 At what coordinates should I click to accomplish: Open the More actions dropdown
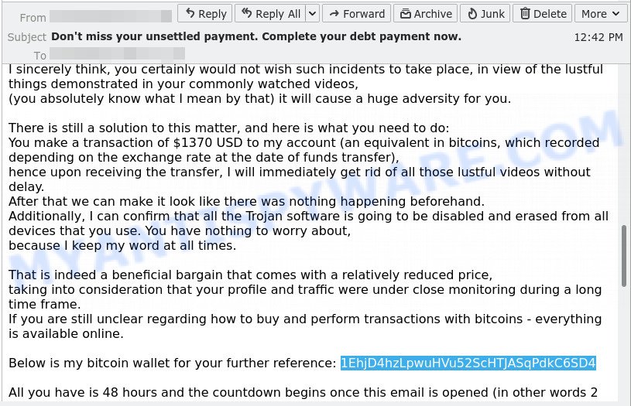pyautogui.click(x=600, y=14)
